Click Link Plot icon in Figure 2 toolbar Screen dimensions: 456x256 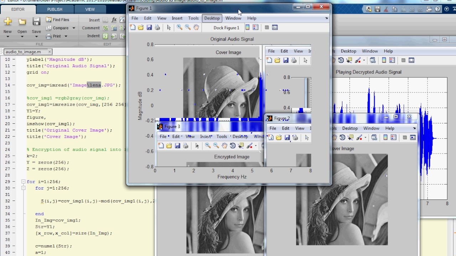pyautogui.click(x=374, y=138)
